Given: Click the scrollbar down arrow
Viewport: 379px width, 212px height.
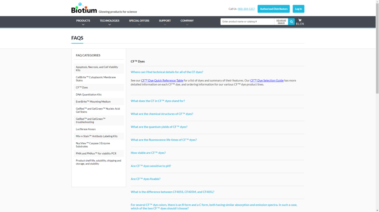Looking at the screenshot, I should [x=377, y=211].
